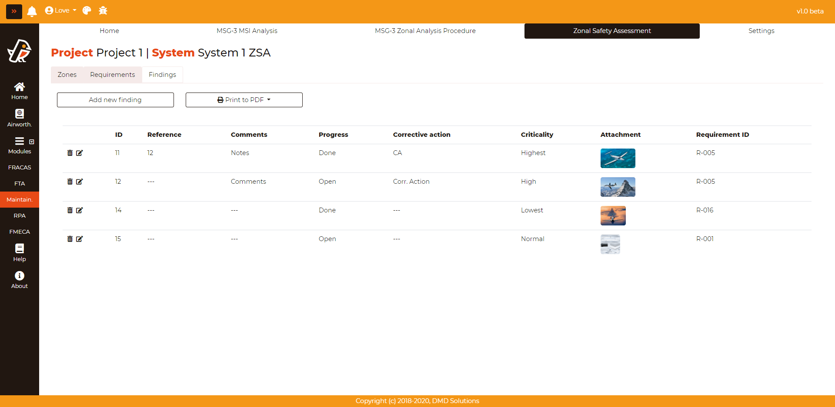
Task: Open the mountain attachment thumbnail for finding 12
Action: [618, 187]
